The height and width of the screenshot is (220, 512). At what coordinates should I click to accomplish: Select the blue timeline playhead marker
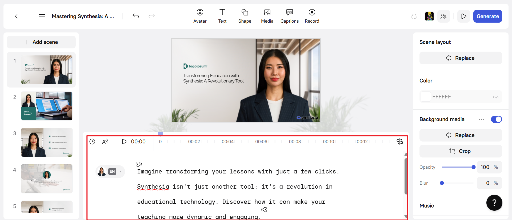tap(160, 134)
